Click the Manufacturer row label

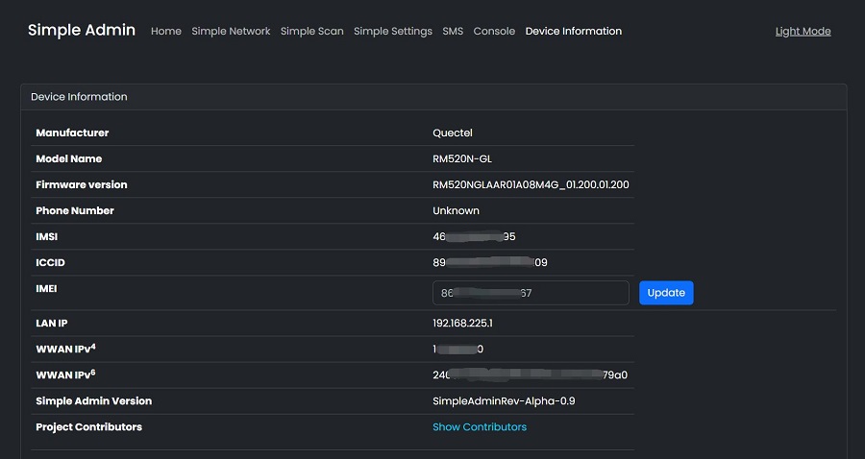[72, 133]
